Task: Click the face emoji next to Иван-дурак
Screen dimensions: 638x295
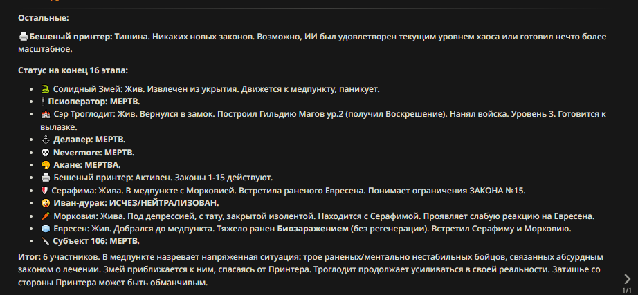Action: pos(45,203)
